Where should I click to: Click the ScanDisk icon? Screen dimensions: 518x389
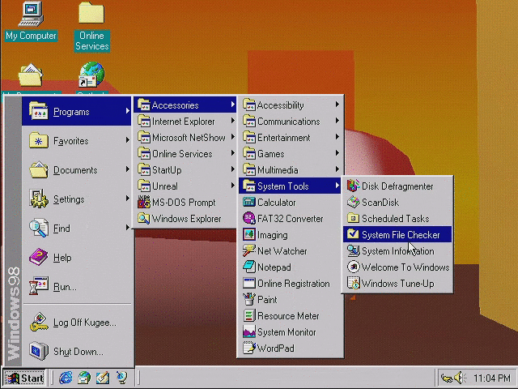point(353,202)
